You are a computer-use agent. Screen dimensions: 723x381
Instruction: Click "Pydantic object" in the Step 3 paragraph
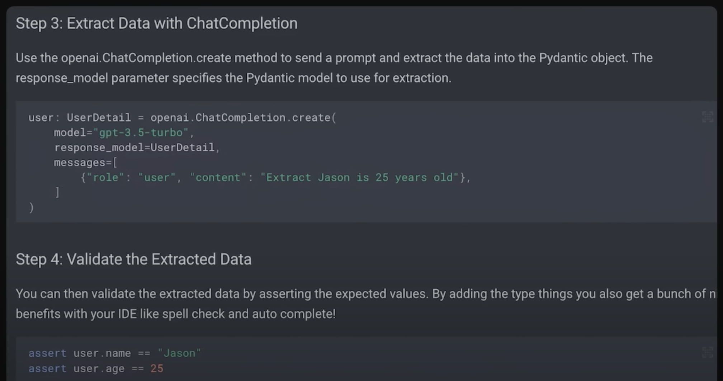(x=582, y=58)
